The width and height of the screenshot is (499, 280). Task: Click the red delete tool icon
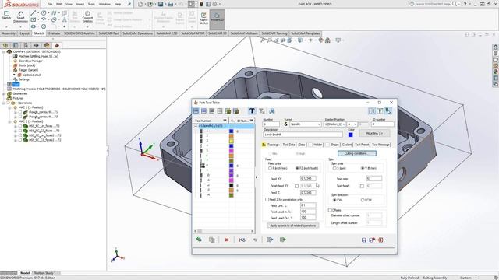227,240
